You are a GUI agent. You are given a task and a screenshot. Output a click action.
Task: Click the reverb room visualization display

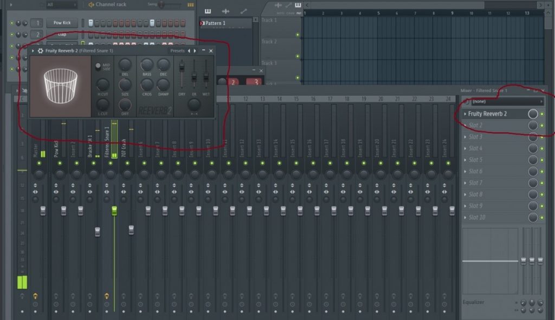click(x=61, y=86)
